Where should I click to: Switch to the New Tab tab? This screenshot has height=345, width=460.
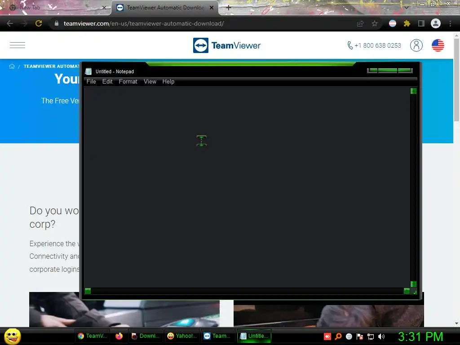tap(56, 8)
